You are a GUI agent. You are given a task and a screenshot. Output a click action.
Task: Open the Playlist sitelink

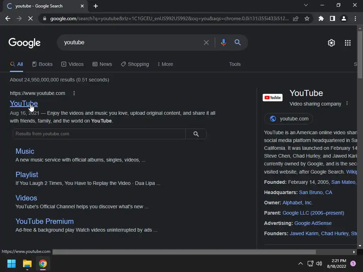point(27,175)
